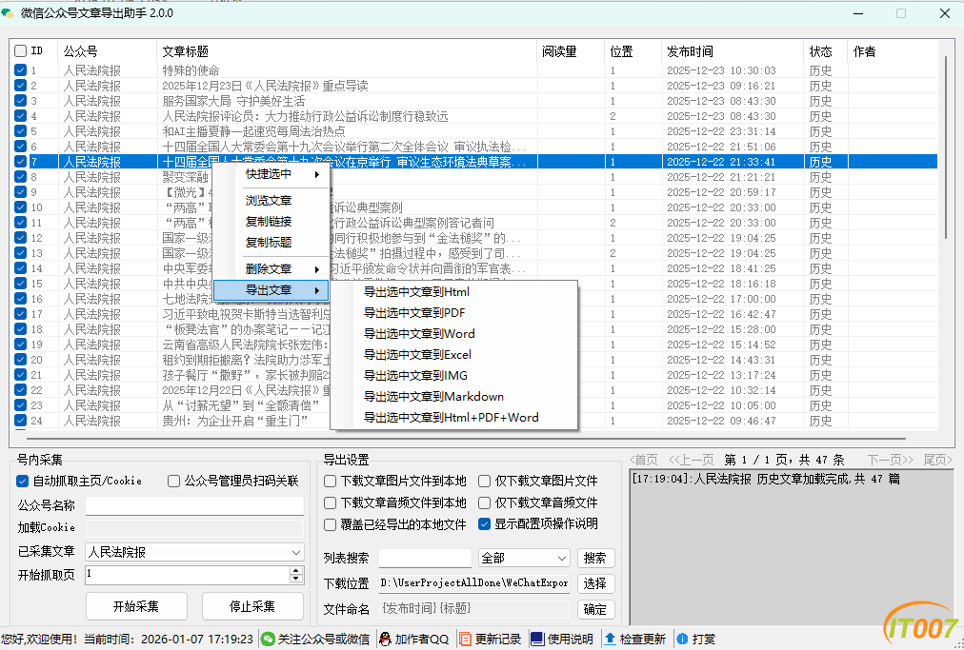Uncheck the checkbox for article row 1
Screen dimensions: 964x650
(x=21, y=70)
